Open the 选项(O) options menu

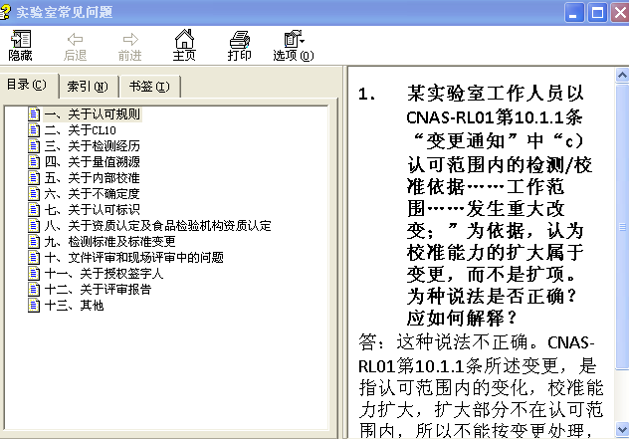[294, 46]
